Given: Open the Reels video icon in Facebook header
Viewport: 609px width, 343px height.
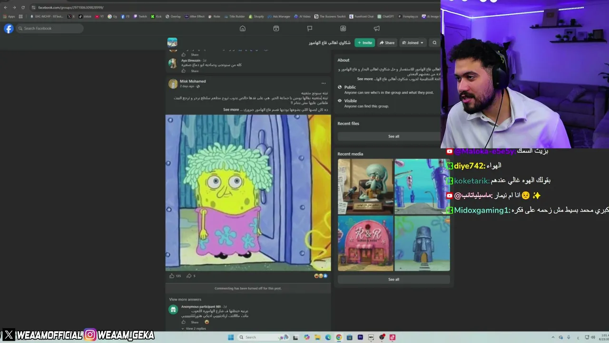Looking at the screenshot, I should click(276, 29).
